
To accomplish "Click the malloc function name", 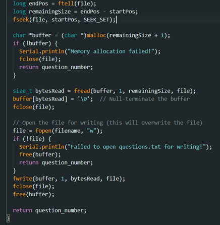I will [96, 35].
